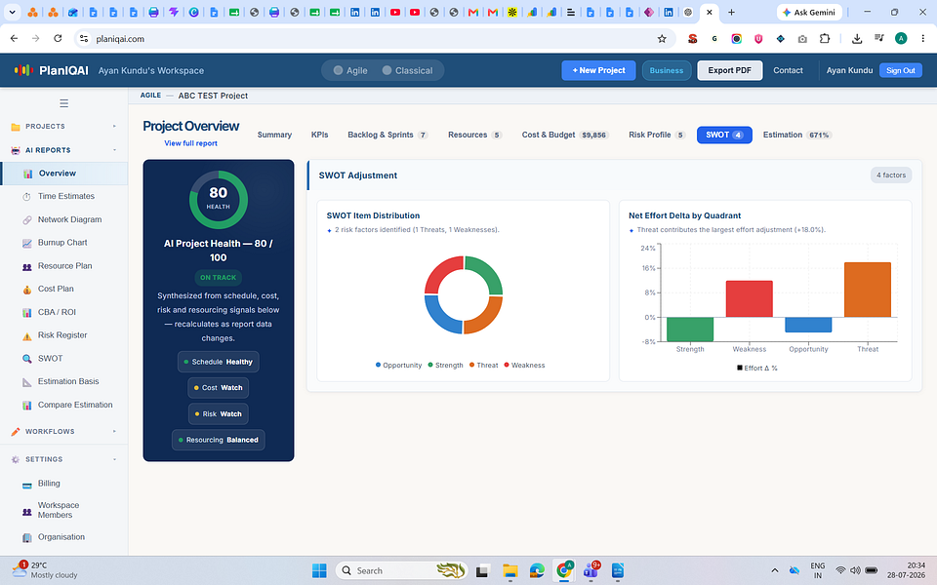Image resolution: width=937 pixels, height=585 pixels.
Task: Show hidden system tray icons
Action: pos(774,570)
